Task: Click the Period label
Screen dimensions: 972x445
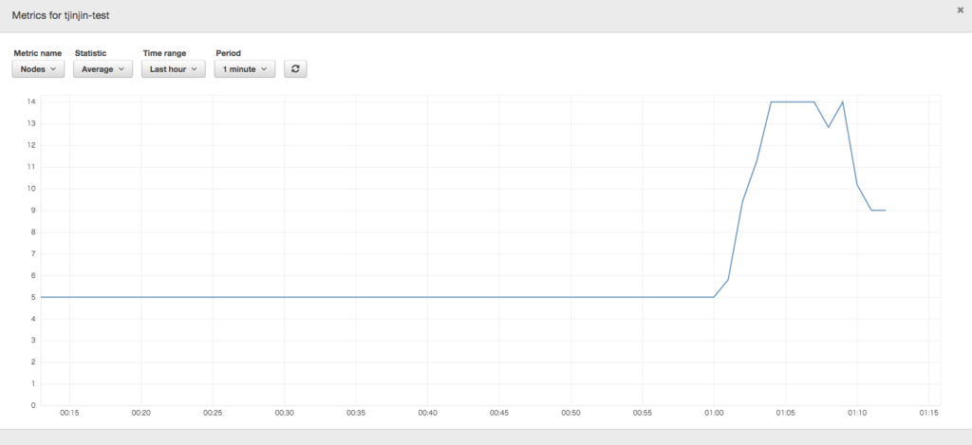Action: [x=228, y=53]
